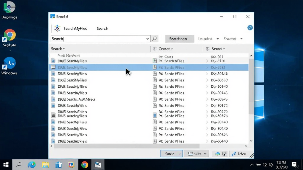Viewport: 303px width, 170px height.
Task: Open the Septule Chrome desktop shortcut
Action: pyautogui.click(x=9, y=38)
